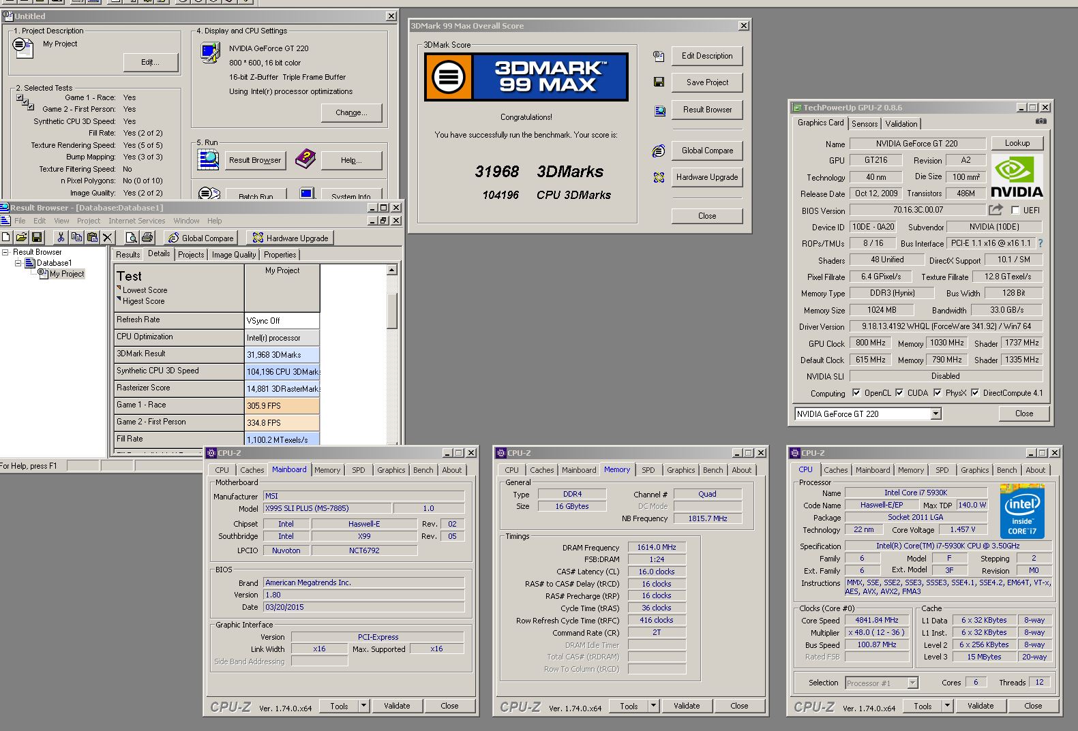Click the Bus Interface question mark in GPU-Z
Screen dimensions: 1078x731
pos(1040,243)
